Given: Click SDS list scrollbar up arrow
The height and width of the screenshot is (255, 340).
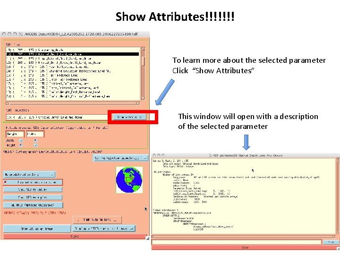Looking at the screenshot, I should [x=143, y=49].
